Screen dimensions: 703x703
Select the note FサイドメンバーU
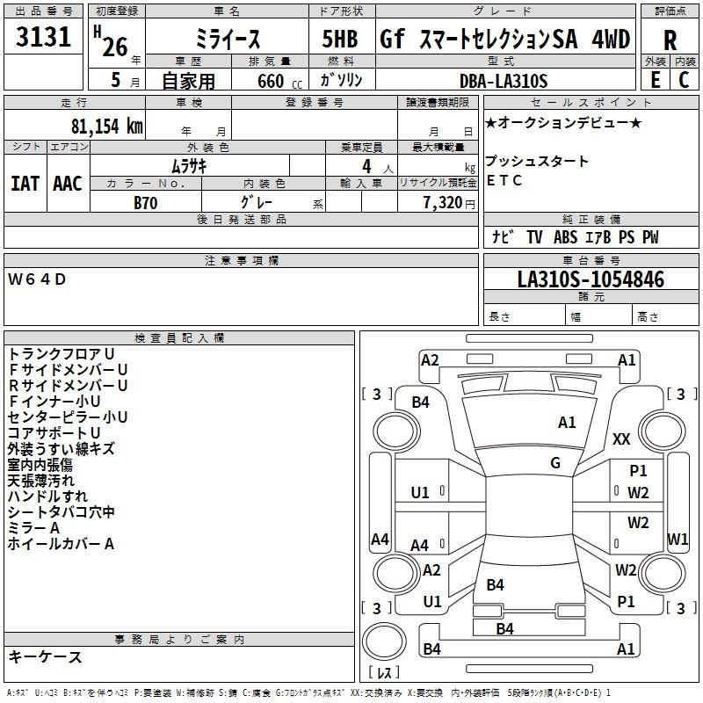[68, 369]
